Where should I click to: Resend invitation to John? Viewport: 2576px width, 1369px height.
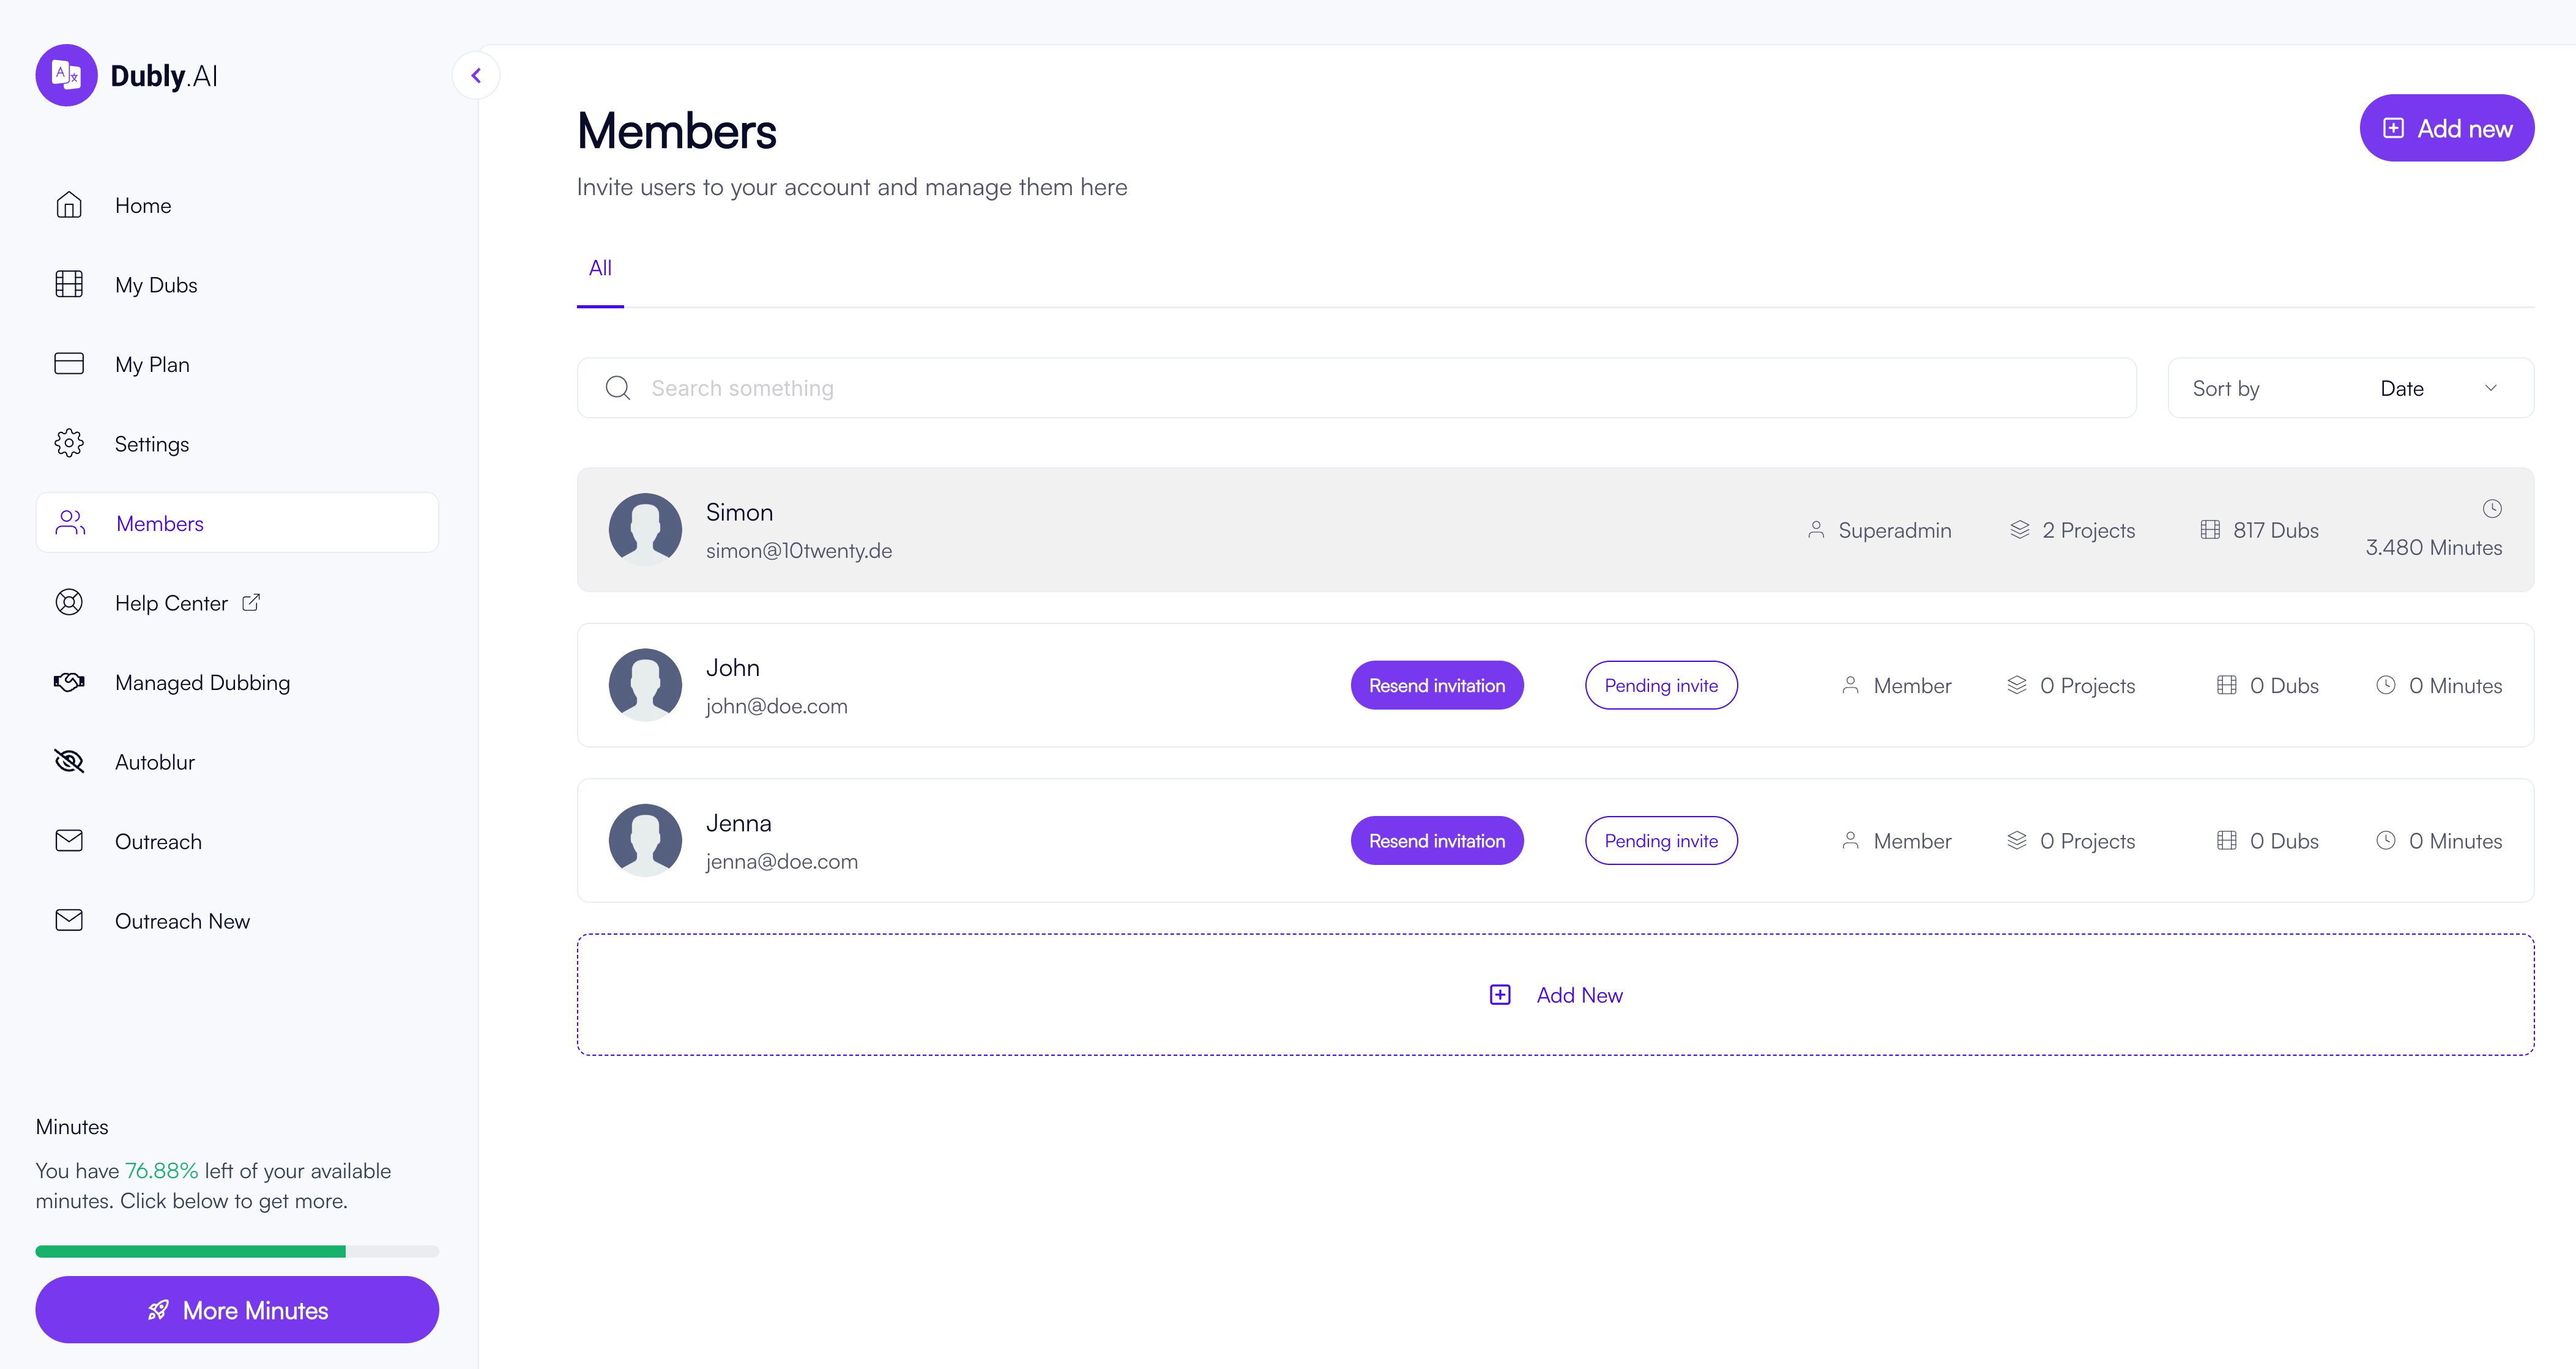1436,685
